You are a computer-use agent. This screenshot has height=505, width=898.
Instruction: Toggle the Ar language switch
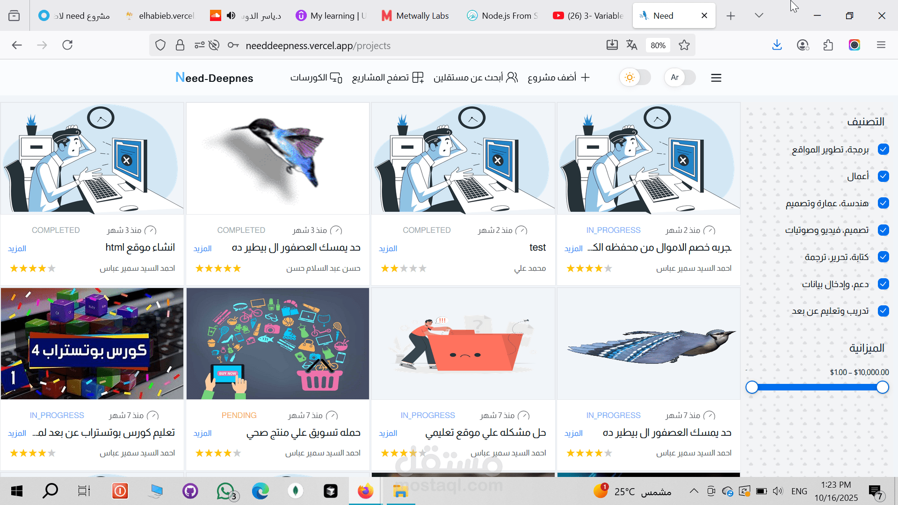(x=680, y=78)
